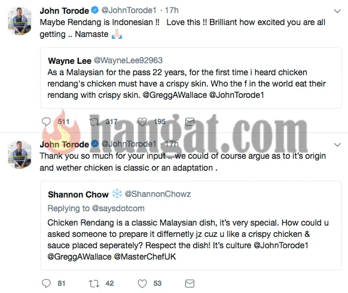This screenshot has height=293, width=348.
Task: Like the tweet with 53 likes
Action: click(x=142, y=283)
